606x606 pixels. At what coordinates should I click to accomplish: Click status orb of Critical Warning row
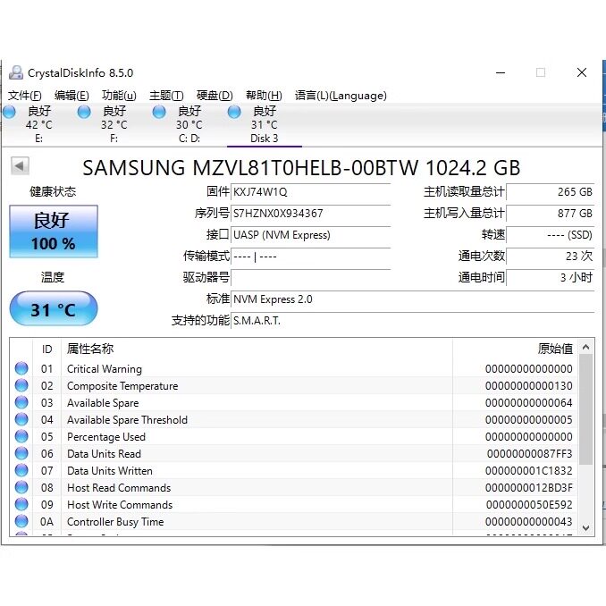click(x=21, y=368)
